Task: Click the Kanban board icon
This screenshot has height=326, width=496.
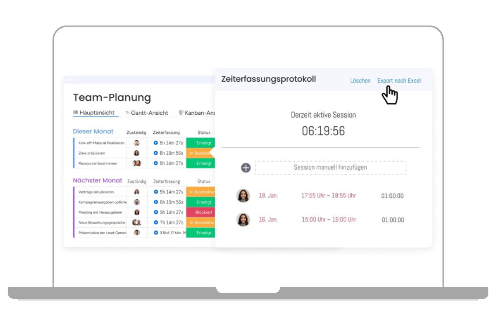Action: tap(180, 112)
